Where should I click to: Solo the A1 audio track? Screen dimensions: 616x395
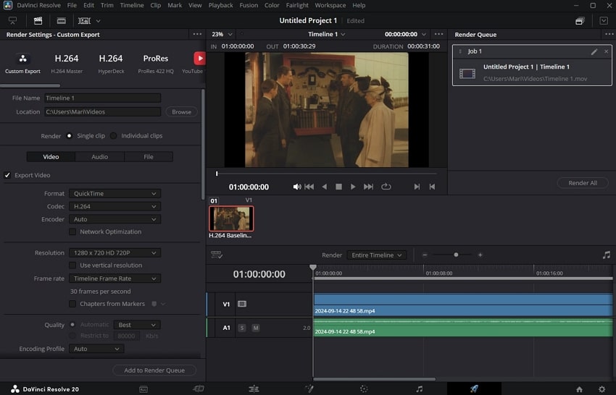click(241, 328)
